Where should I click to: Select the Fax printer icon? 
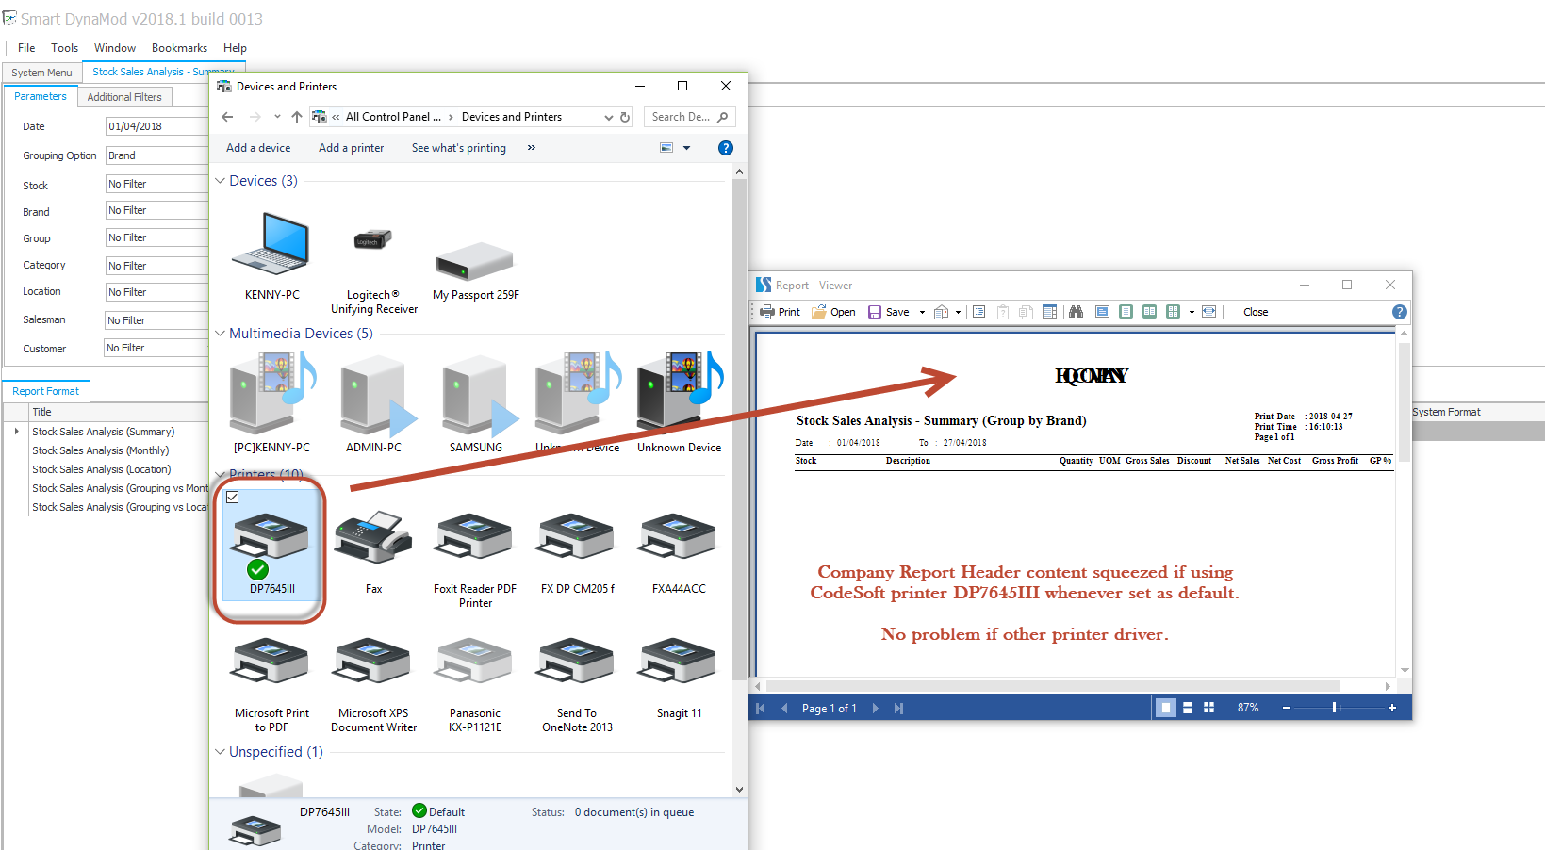click(x=373, y=540)
